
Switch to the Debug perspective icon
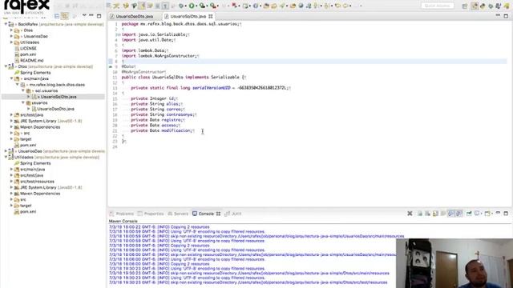[x=491, y=6]
